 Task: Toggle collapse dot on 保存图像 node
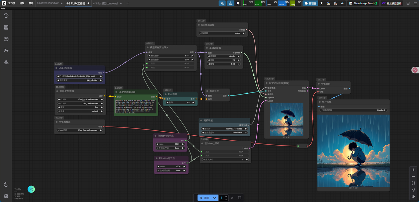point(319,102)
